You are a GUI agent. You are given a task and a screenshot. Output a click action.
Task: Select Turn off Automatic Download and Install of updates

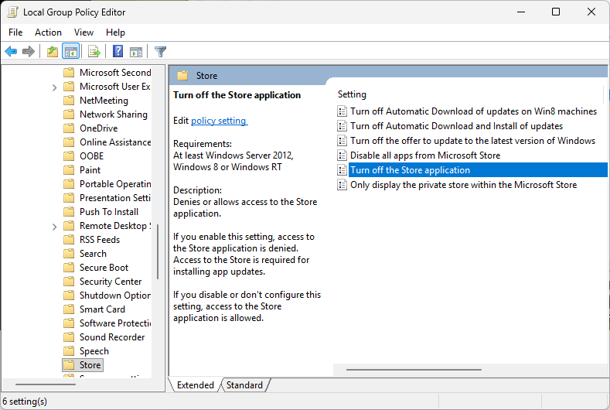point(456,126)
